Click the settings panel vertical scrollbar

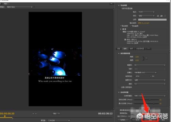tap(170, 79)
